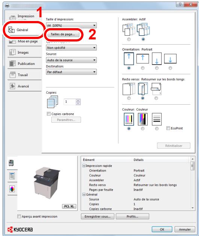Click the long-edge duplex icon
This screenshot has width=199, height=236.
click(143, 89)
